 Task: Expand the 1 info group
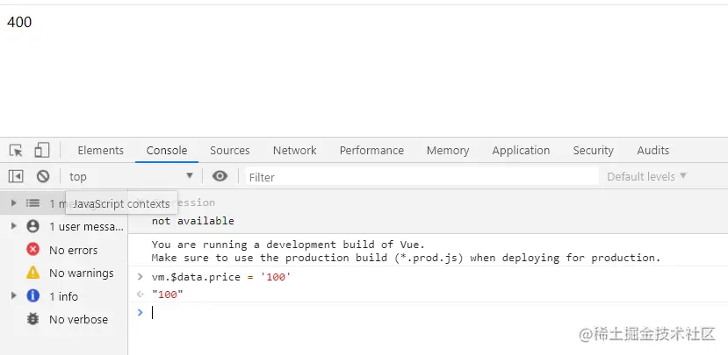(x=13, y=296)
